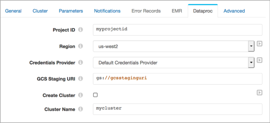This screenshot has height=123, width=270.
Task: Enable the Create Cluster checkbox
Action: coord(95,95)
